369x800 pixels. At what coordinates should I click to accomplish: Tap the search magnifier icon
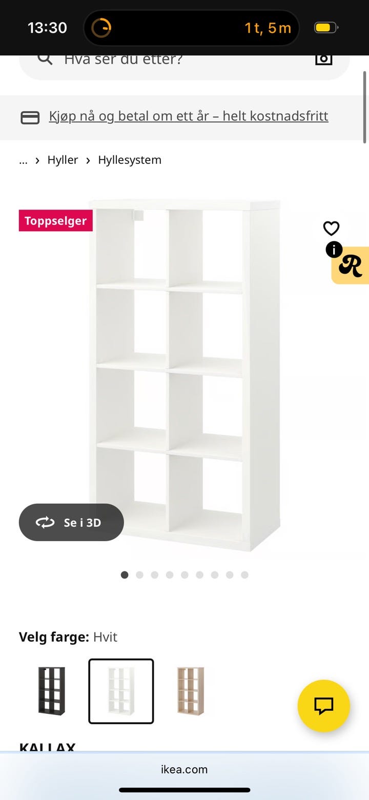pyautogui.click(x=45, y=59)
